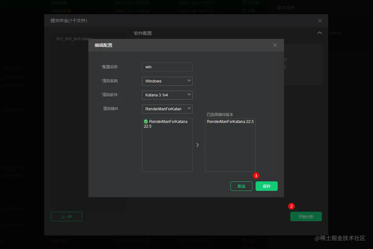Collapse the 软件配置 section chevron
Screen dimensions: 373x249
coord(319,33)
